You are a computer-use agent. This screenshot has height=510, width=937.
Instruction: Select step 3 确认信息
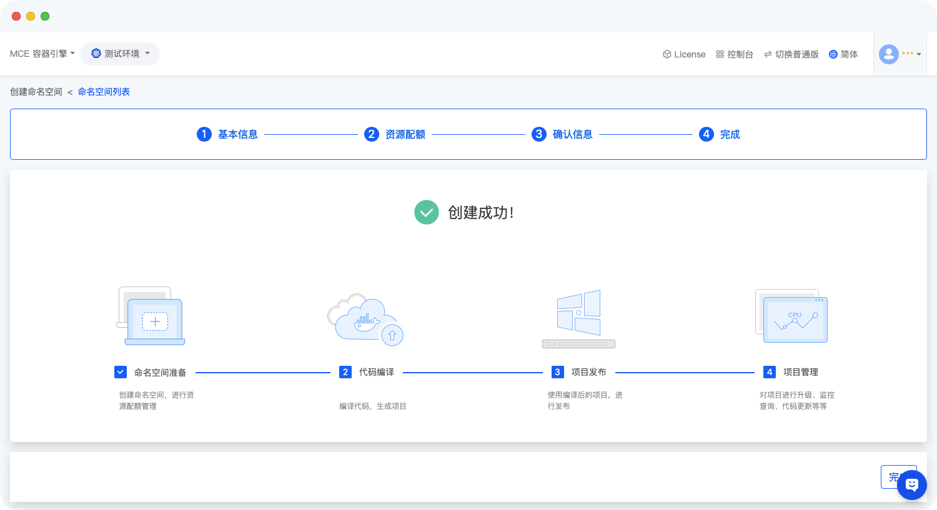pos(562,134)
